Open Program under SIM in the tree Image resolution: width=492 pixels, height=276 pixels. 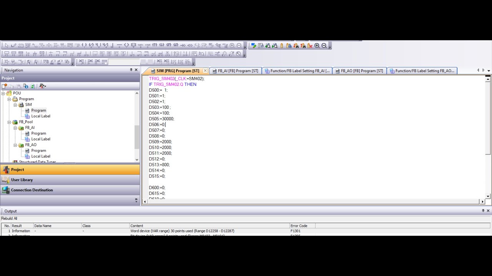pos(38,110)
